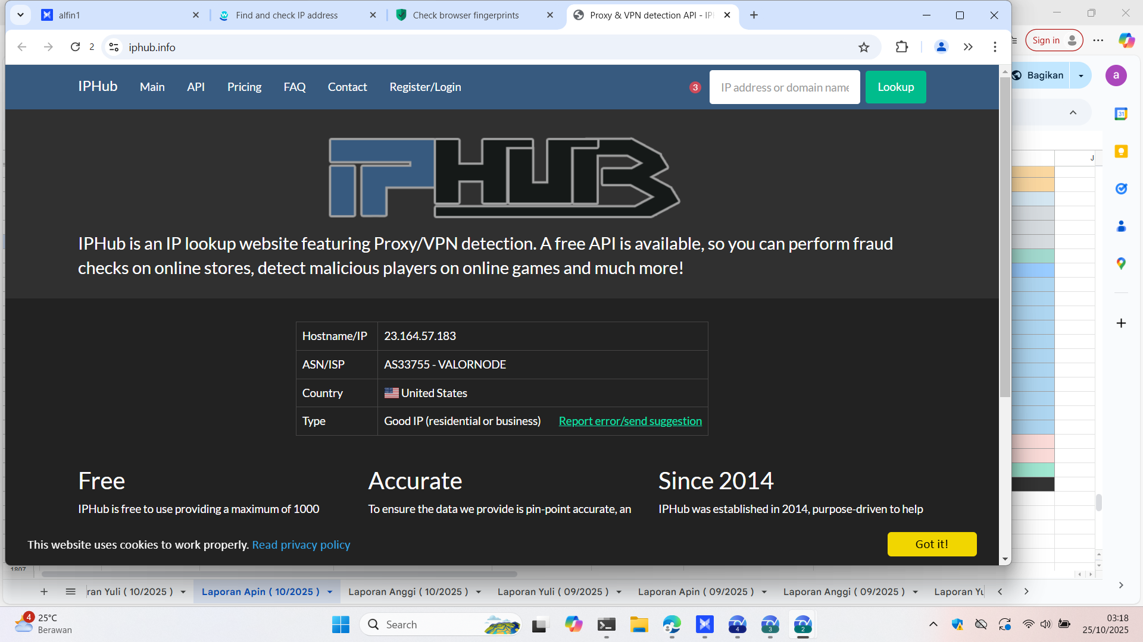This screenshot has width=1143, height=642.
Task: Open the volume control in the system tray
Action: tap(1045, 624)
